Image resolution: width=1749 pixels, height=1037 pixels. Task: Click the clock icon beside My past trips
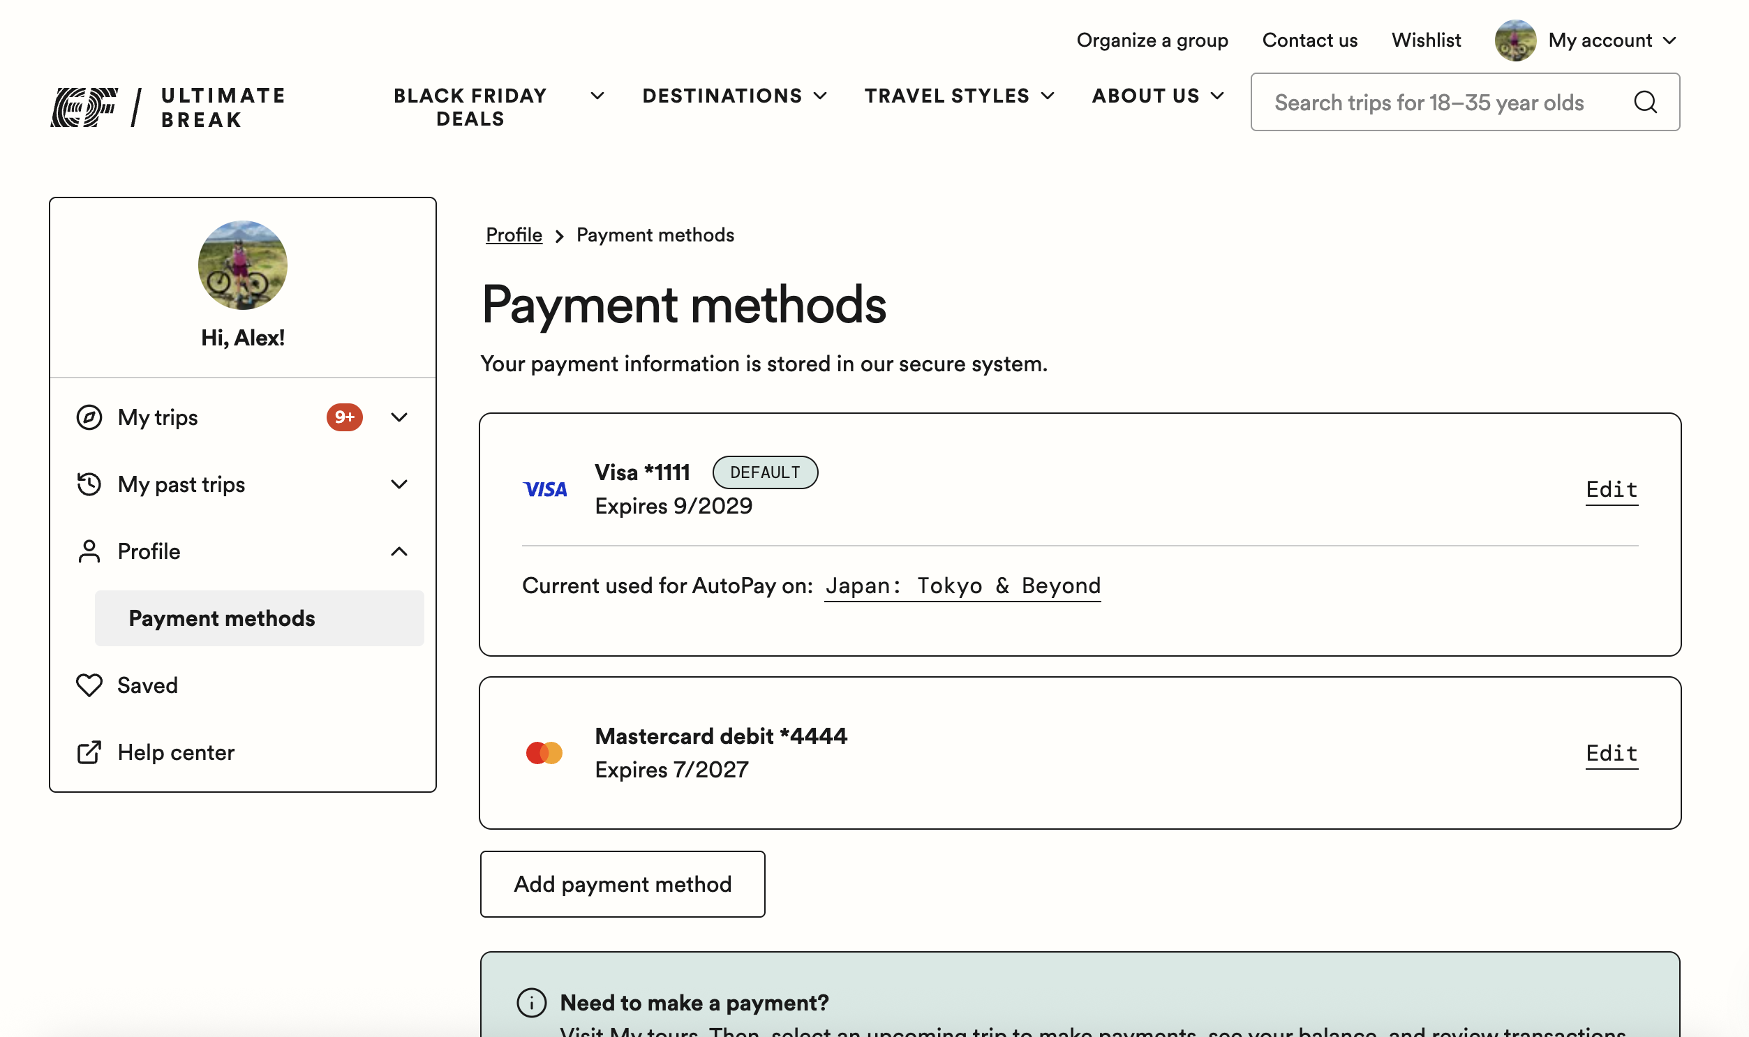point(89,484)
